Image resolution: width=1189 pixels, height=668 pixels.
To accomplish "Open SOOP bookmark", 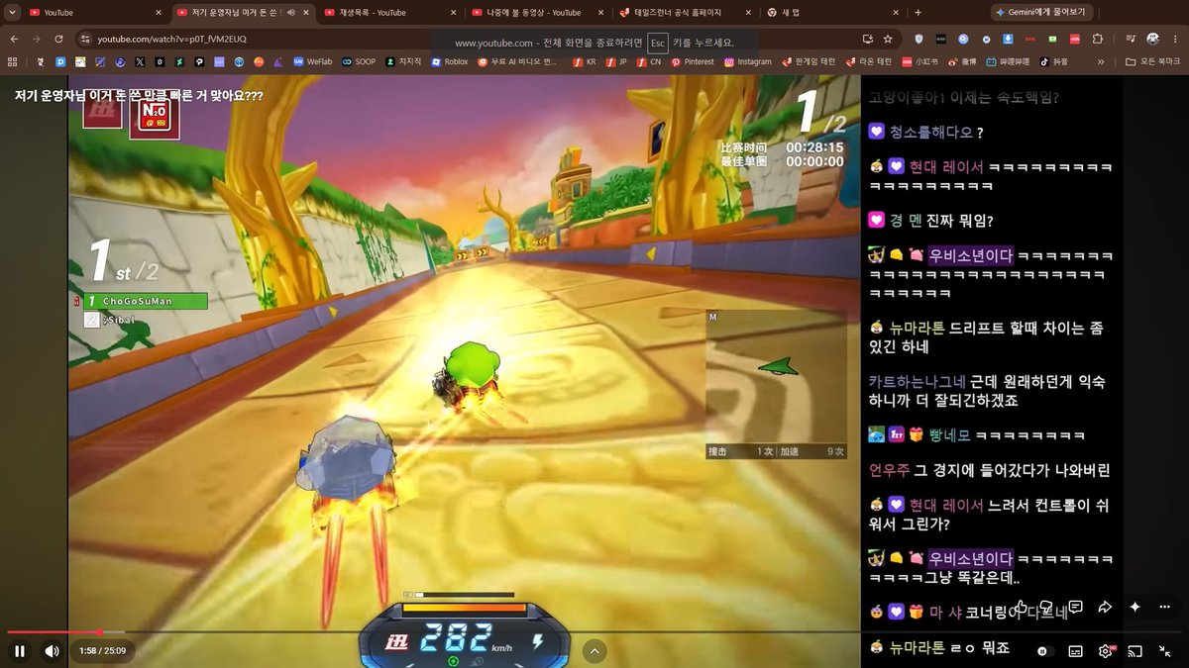I will click(358, 61).
